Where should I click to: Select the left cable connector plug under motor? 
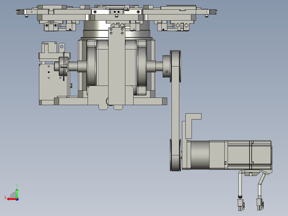click(x=241, y=205)
